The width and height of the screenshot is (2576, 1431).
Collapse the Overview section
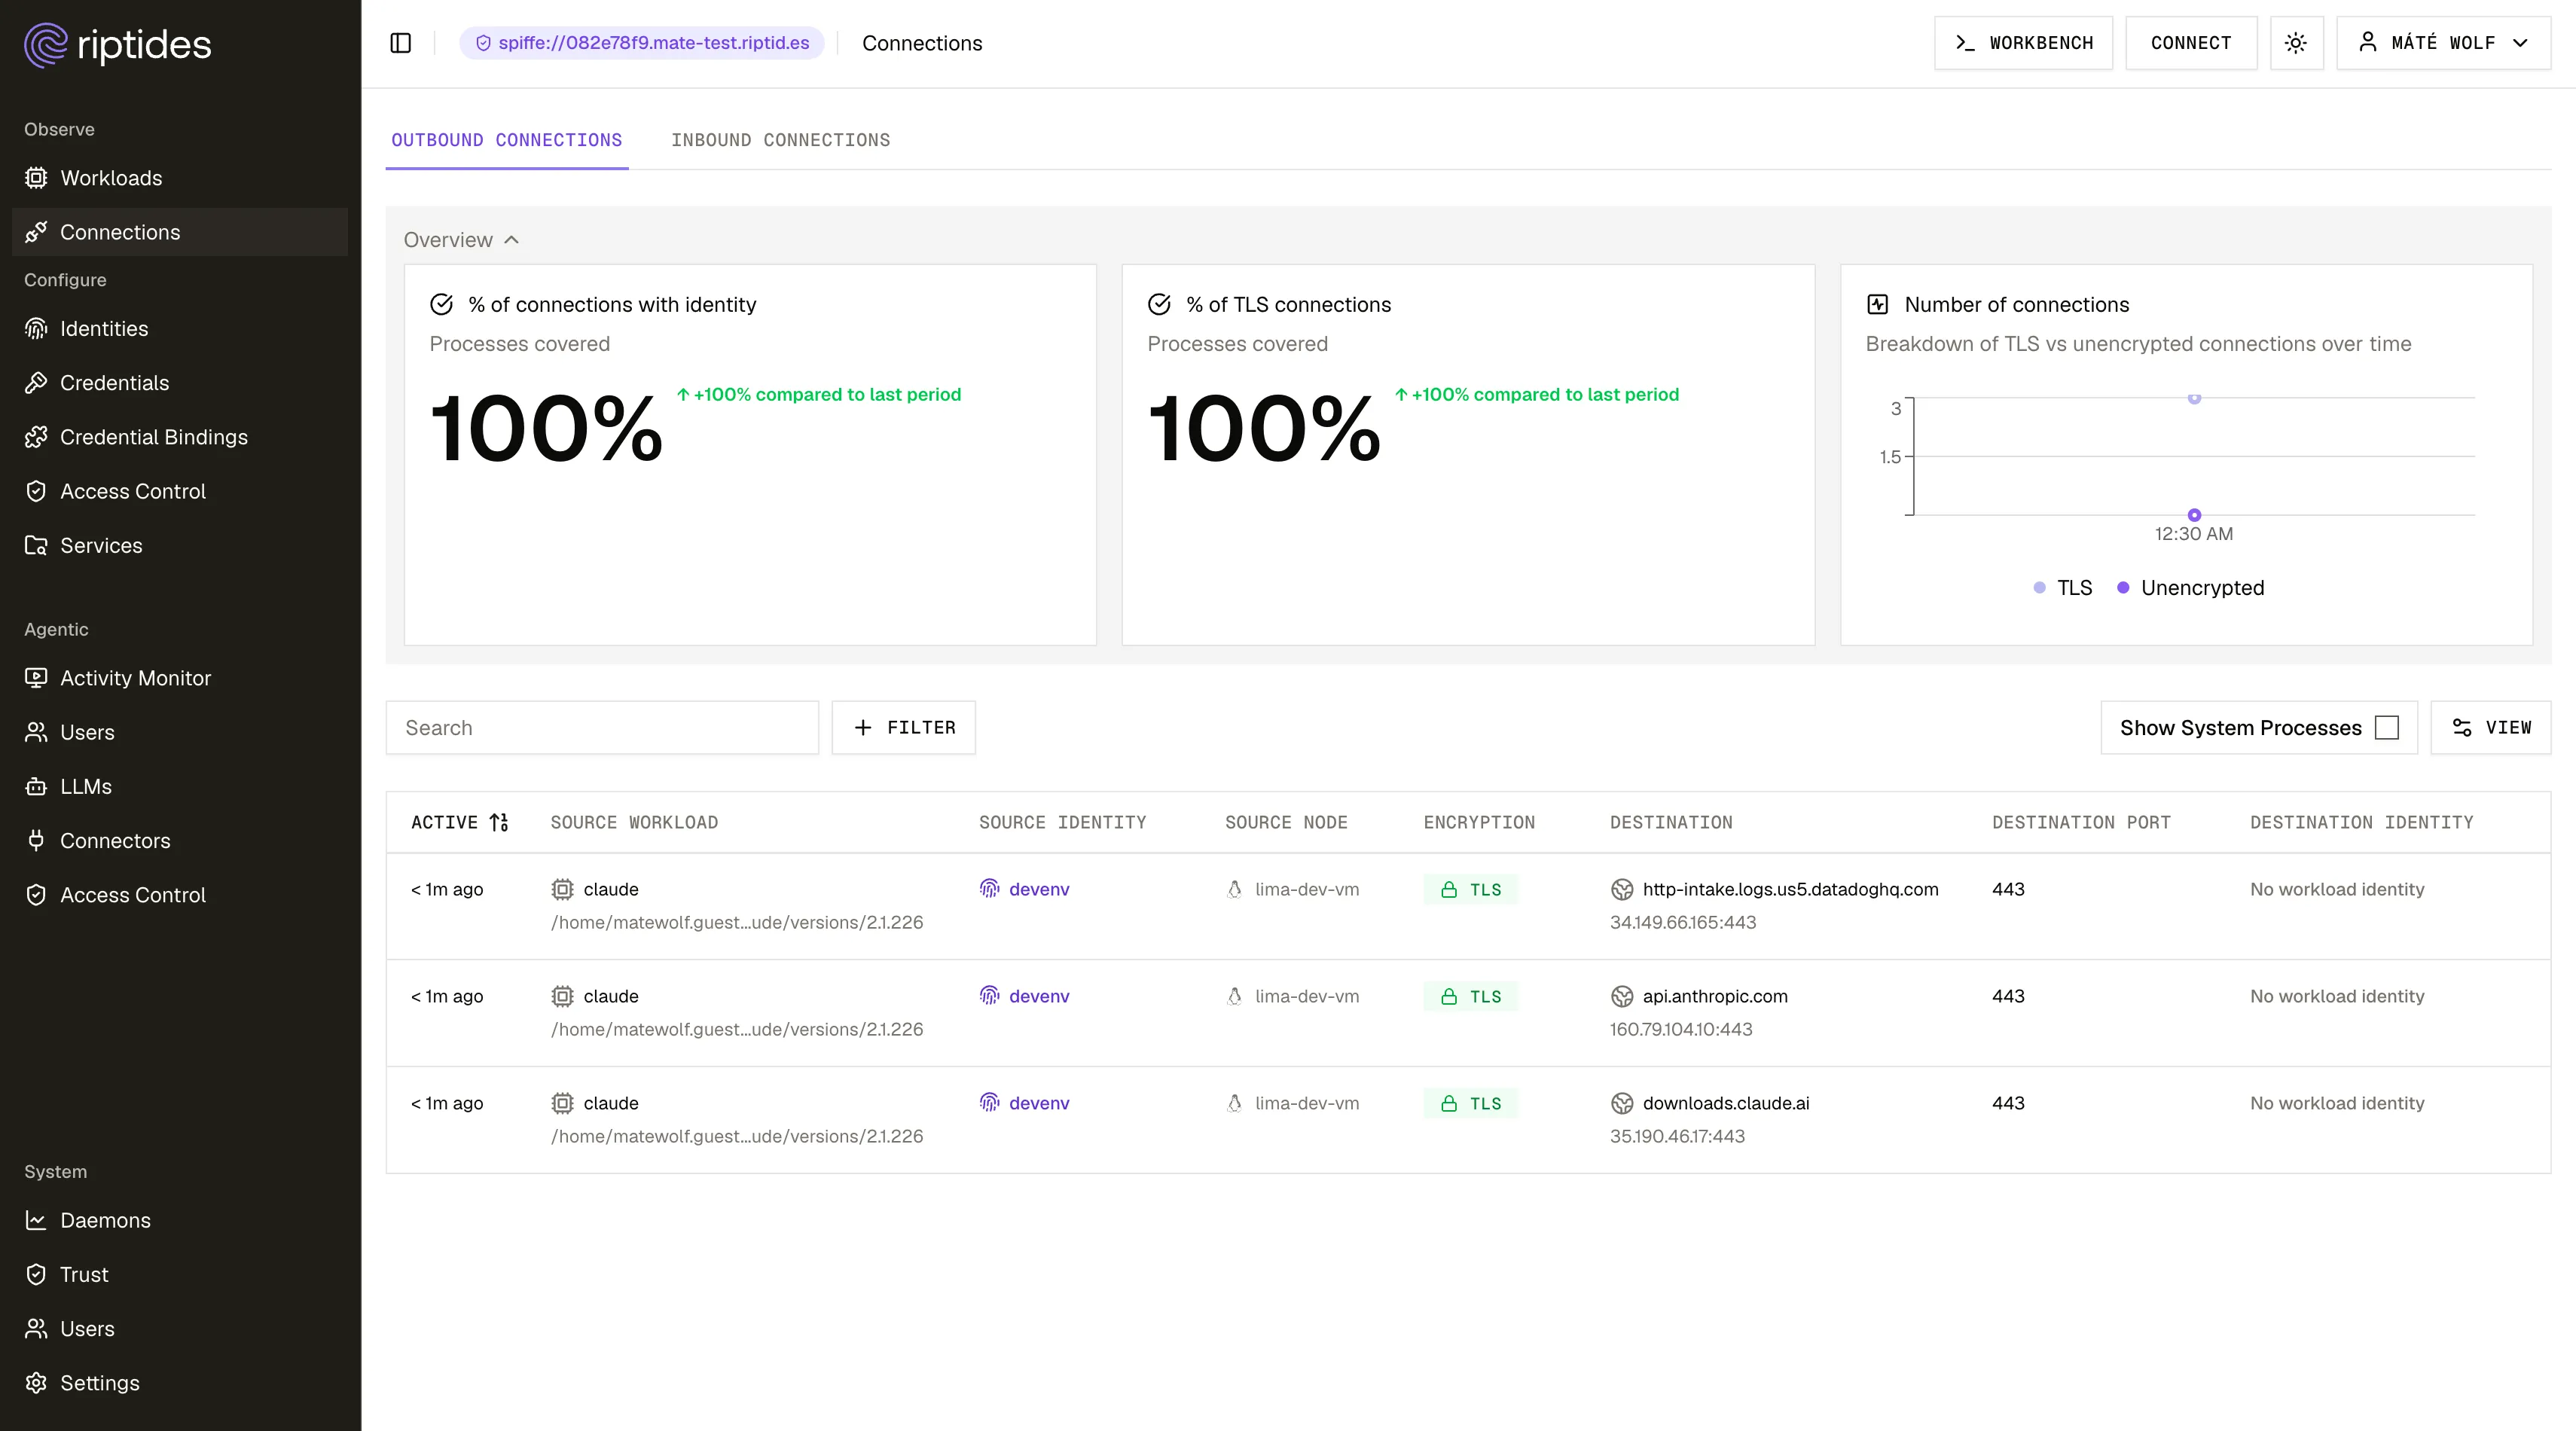tap(462, 240)
